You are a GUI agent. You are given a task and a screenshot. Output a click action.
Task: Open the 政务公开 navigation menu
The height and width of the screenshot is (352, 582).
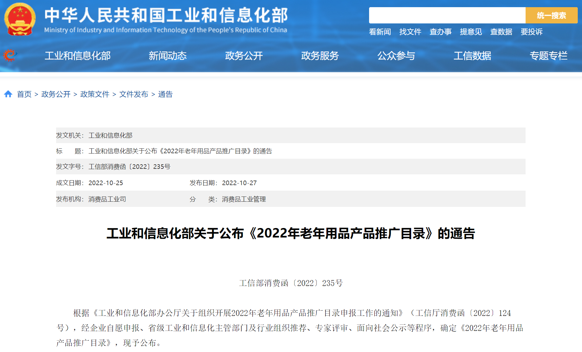click(x=244, y=56)
